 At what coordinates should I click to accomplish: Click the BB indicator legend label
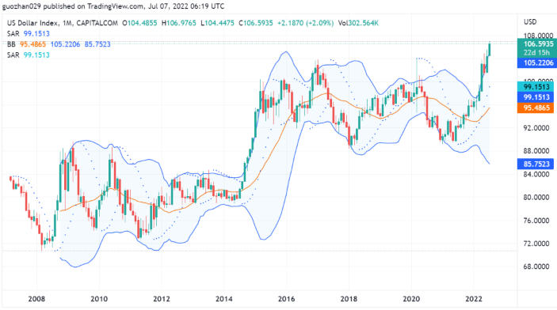point(11,44)
